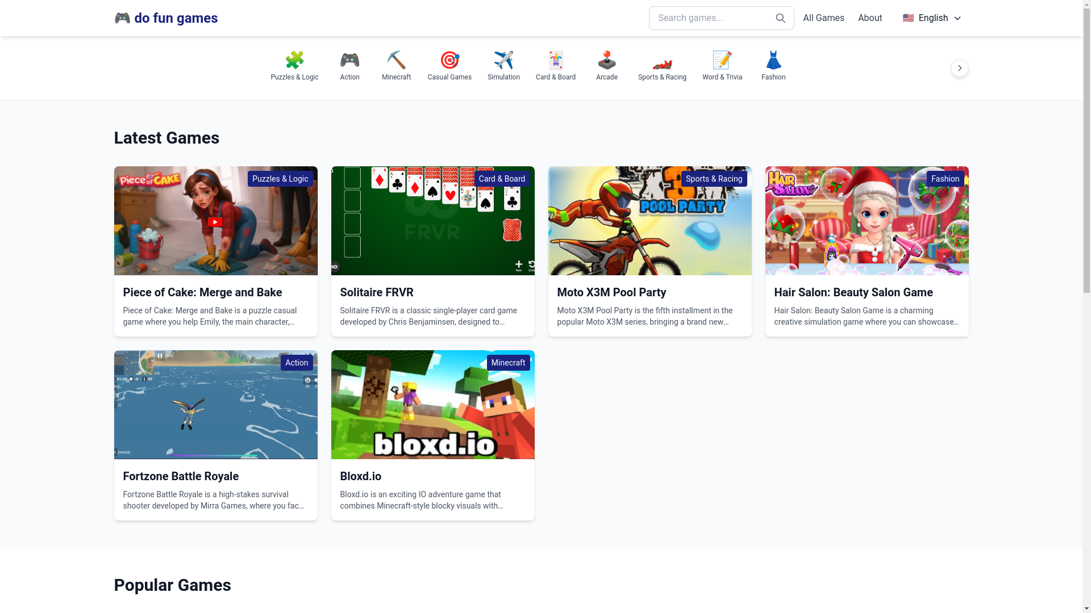1091x613 pixels.
Task: Click the Hair Salon description text
Action: tap(867, 316)
